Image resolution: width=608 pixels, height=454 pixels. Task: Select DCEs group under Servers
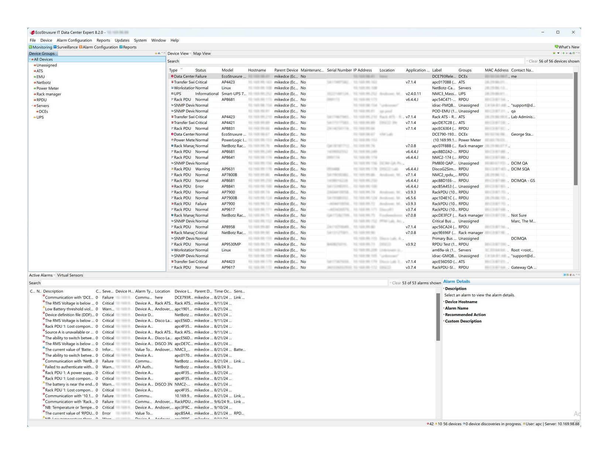point(44,112)
